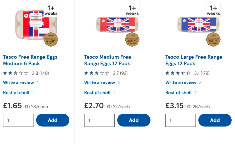235x144 pixels.
Task: Focus quantity field for Medium 6 Pack eggs
Action: pos(18,120)
